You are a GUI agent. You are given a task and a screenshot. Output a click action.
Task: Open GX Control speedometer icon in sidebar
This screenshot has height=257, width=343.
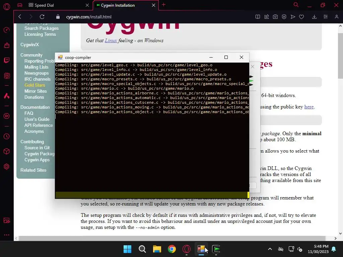point(7,30)
